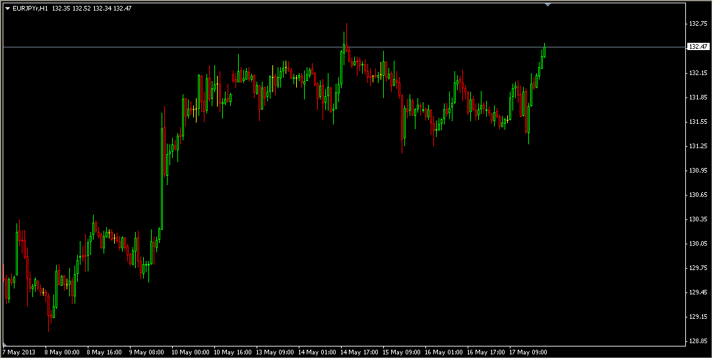Click the 130.05 price axis label
This screenshot has width=713, height=359.
pyautogui.click(x=698, y=244)
